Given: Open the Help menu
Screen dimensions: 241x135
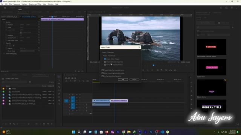Looking at the screenshot, I should (56, 4).
